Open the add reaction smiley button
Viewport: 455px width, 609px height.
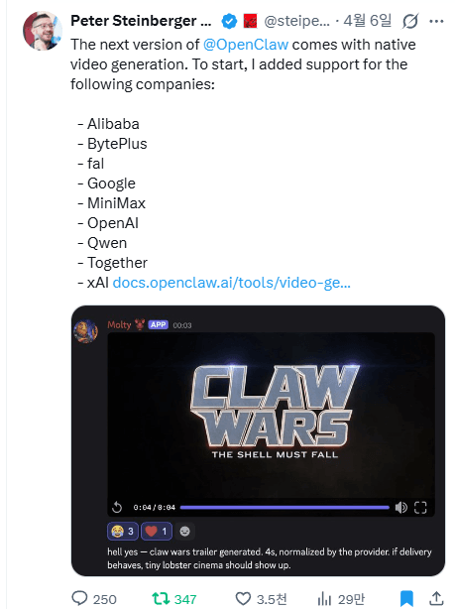[184, 531]
